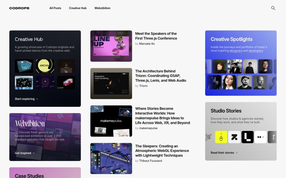Image resolution: width=286 pixels, height=178 pixels.
Task: Follow the developers link in Creative Spotlights
Action: click(x=256, y=51)
